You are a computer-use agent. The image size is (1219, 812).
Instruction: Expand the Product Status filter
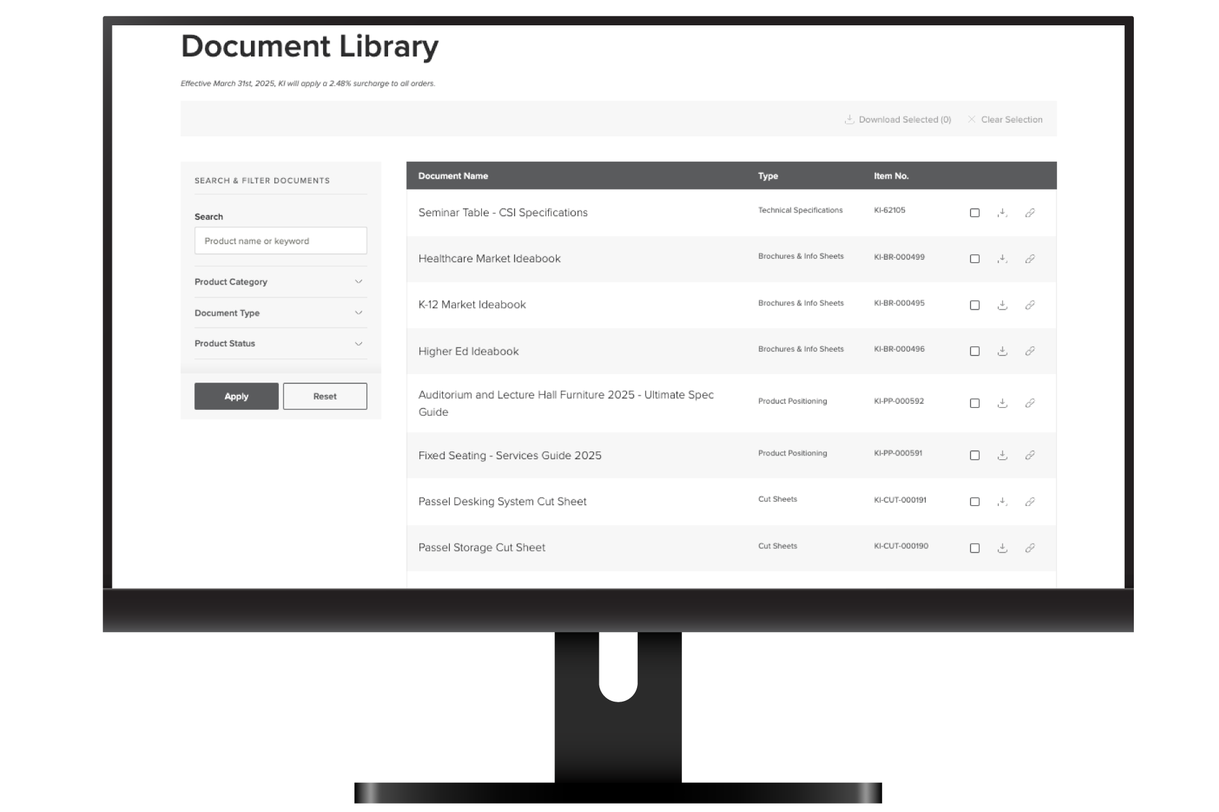pos(280,344)
